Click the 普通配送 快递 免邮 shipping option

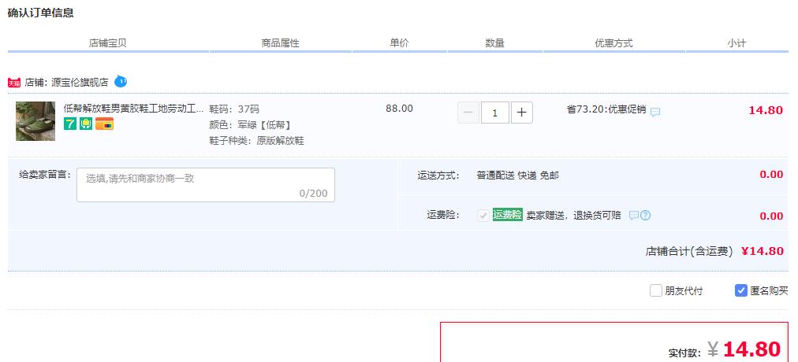click(x=517, y=175)
